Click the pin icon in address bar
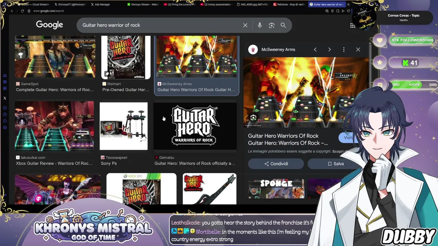This screenshot has width=438, height=246. click(x=332, y=11)
